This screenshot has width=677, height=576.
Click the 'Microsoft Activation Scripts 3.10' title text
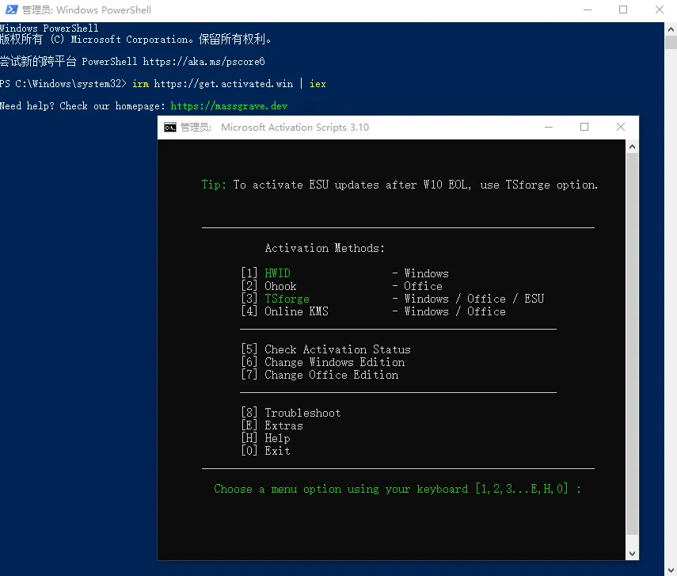click(x=295, y=128)
